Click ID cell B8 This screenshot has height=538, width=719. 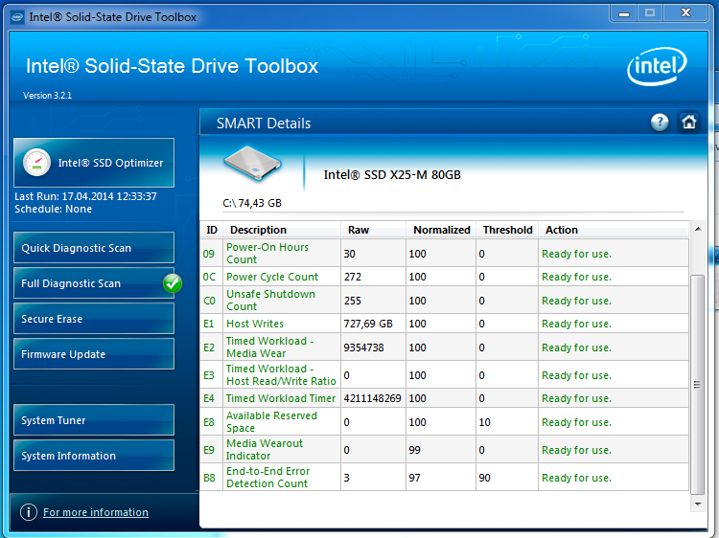(209, 478)
